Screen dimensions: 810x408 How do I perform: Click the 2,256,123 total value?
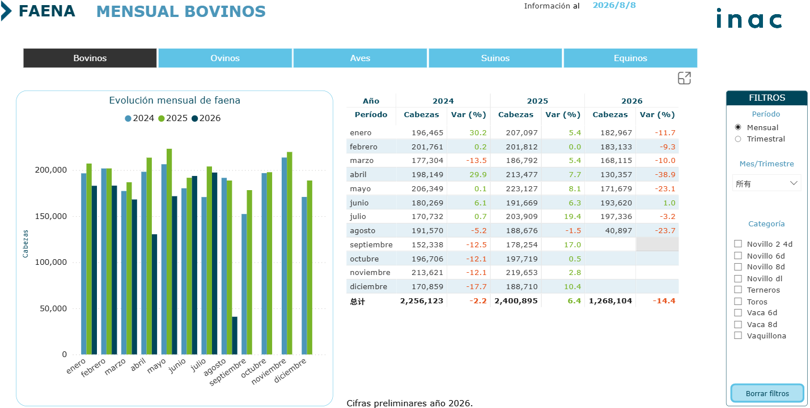click(422, 300)
